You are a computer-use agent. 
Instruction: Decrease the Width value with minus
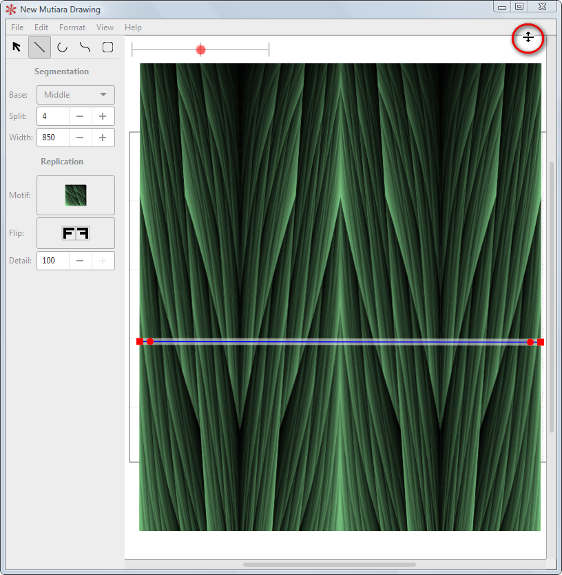point(80,138)
